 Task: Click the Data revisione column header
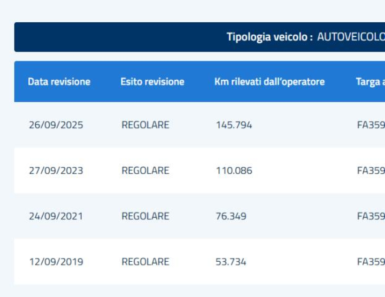point(59,82)
